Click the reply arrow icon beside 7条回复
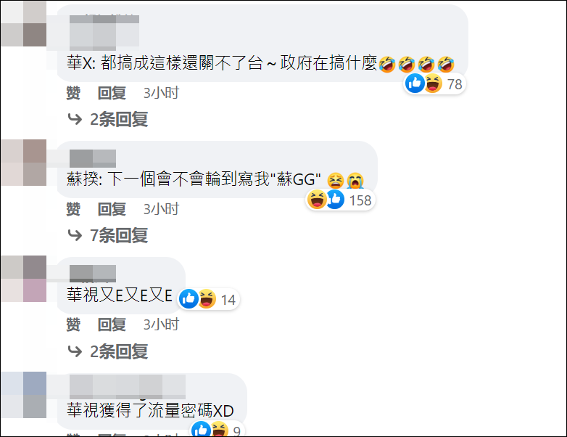This screenshot has height=437, width=567. pos(75,235)
